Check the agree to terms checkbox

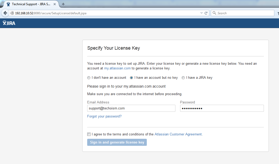point(89,134)
